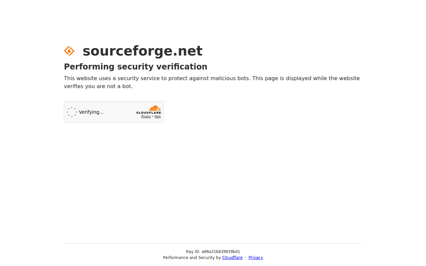Click "Performance and Security by" footer text
The height and width of the screenshot is (266, 426).
(x=192, y=258)
